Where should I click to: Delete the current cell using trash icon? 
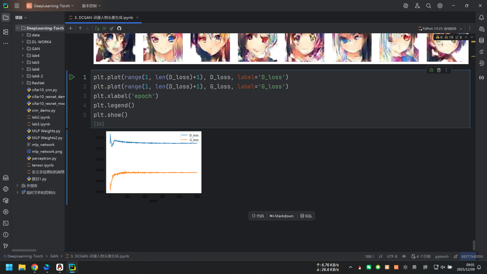[x=439, y=70]
